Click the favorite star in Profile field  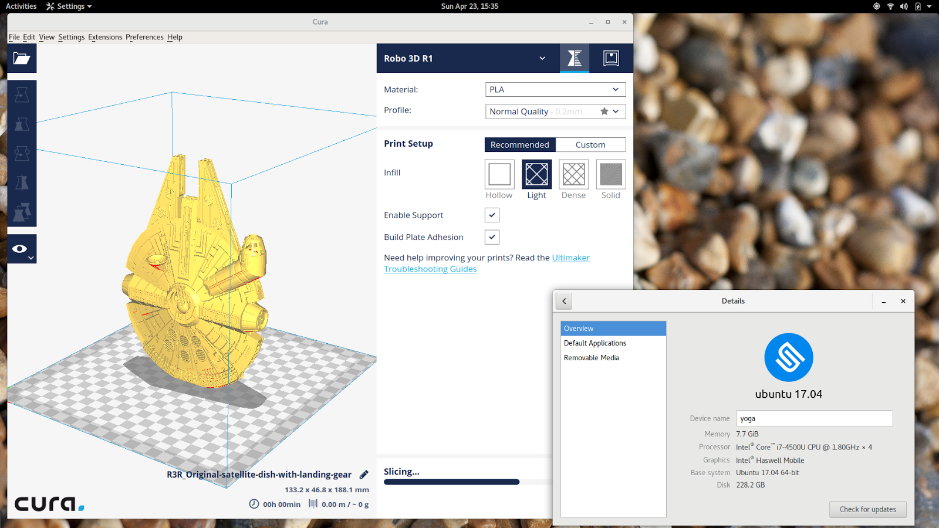click(604, 111)
